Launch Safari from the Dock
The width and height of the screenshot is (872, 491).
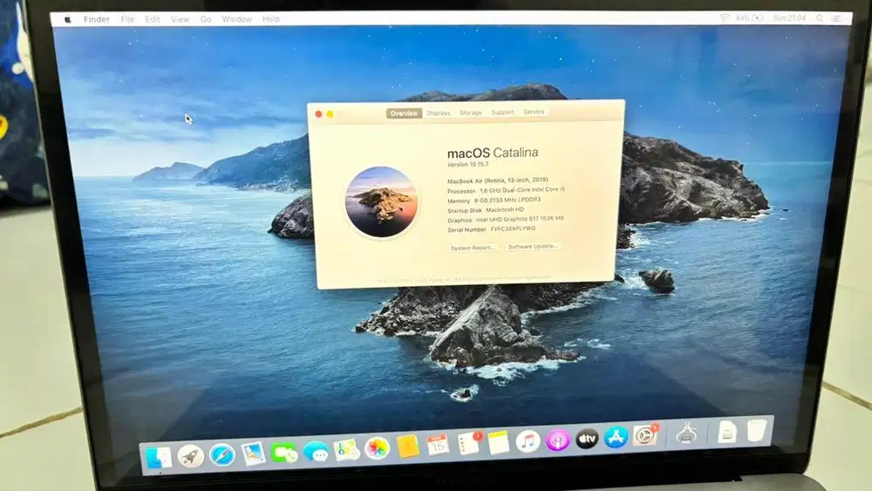221,455
